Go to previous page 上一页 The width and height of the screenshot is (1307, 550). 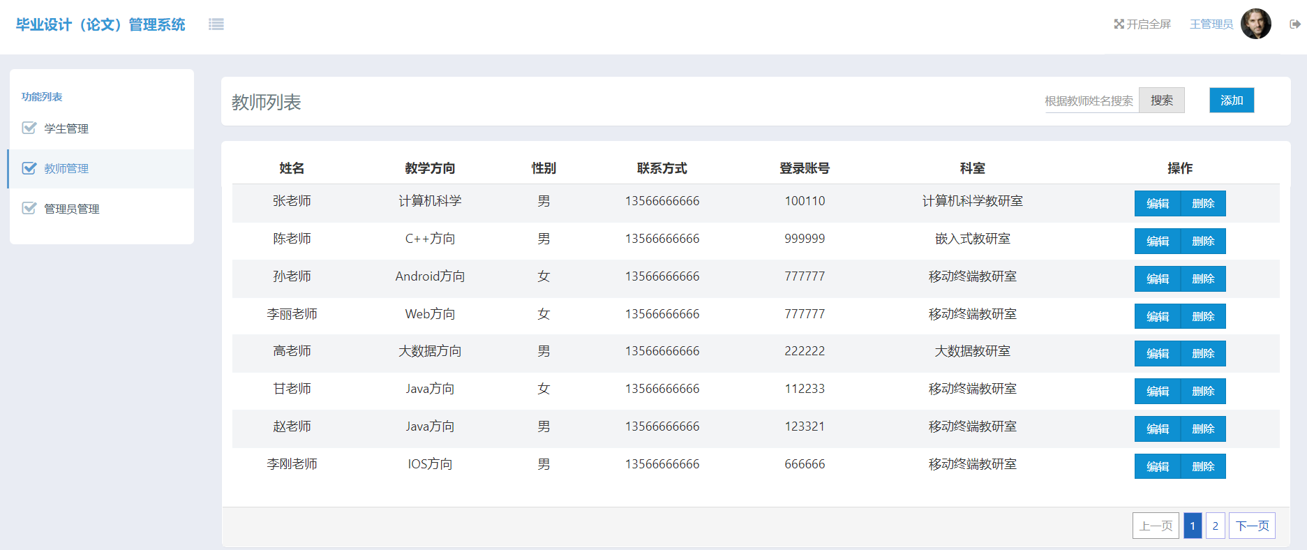pos(1156,526)
